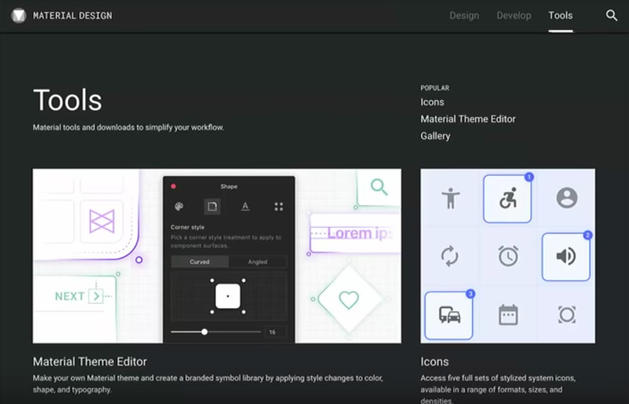629x404 pixels.
Task: Switch to the Tools tab
Action: (561, 16)
